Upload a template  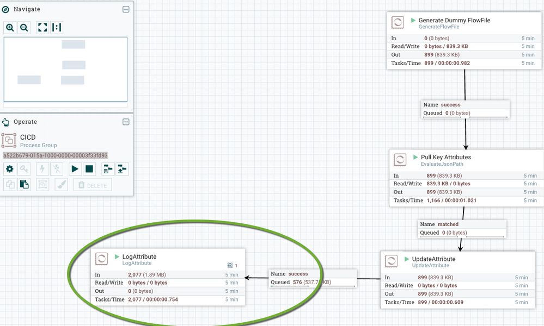[122, 169]
